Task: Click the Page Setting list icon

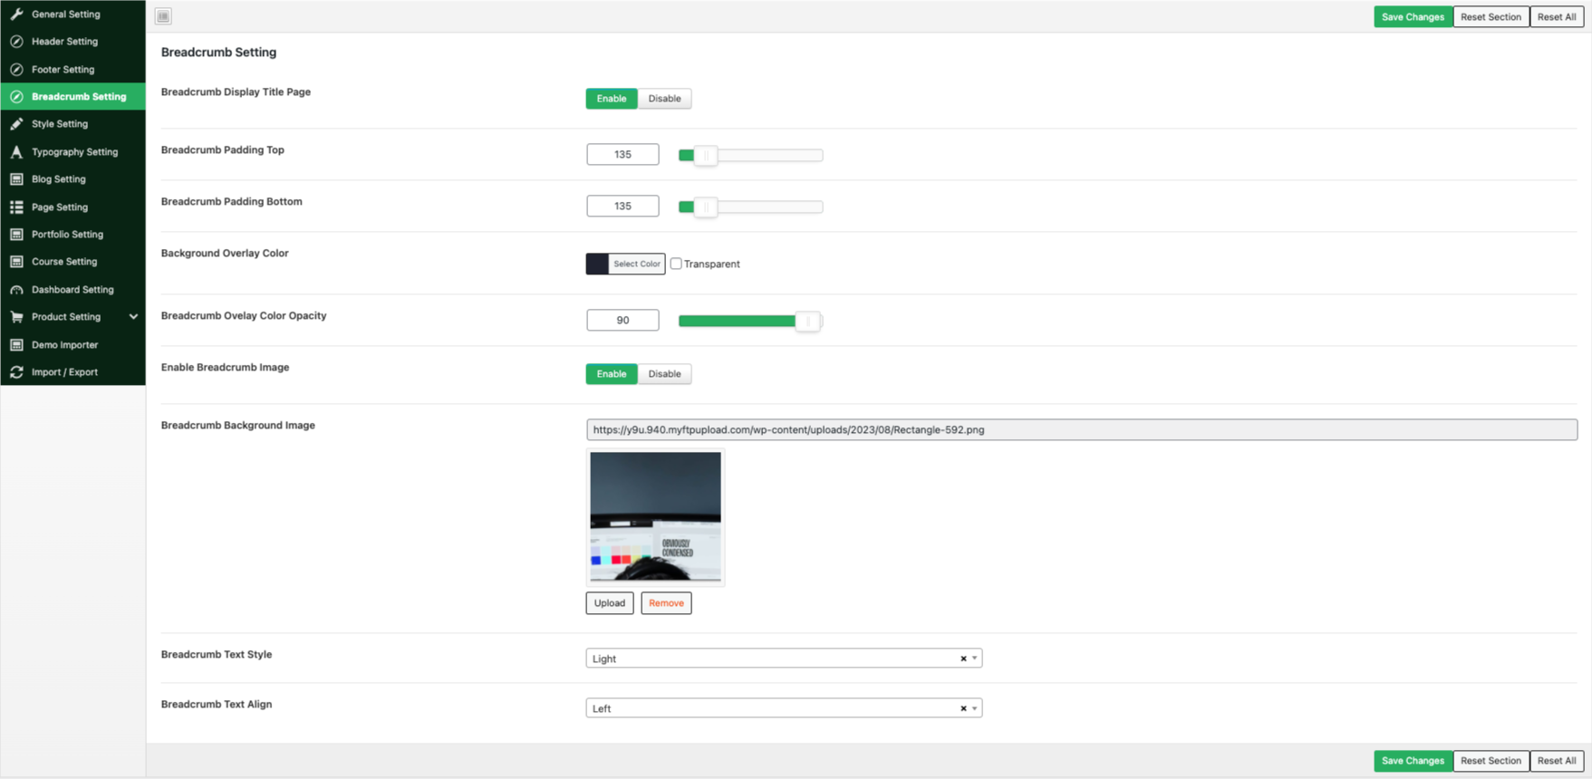Action: [16, 207]
